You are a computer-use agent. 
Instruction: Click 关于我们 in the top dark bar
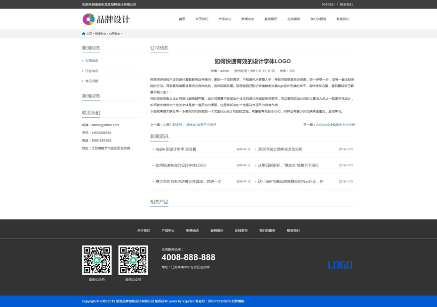tap(328, 4)
